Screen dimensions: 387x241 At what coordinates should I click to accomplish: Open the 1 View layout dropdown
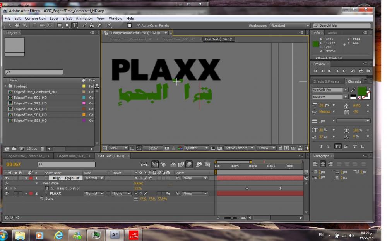tap(266, 148)
